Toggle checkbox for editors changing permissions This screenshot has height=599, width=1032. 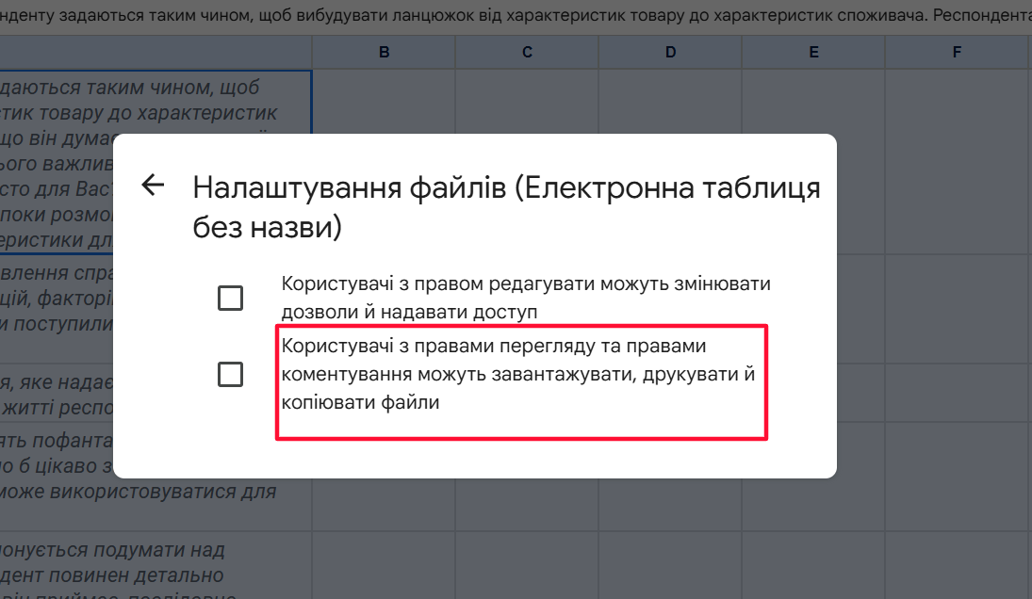[230, 298]
